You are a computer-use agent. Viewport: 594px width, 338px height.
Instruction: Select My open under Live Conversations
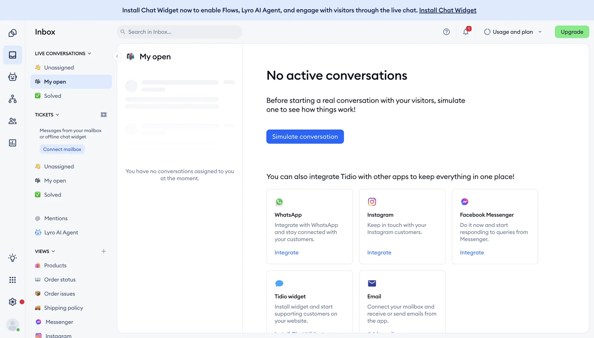click(x=71, y=82)
